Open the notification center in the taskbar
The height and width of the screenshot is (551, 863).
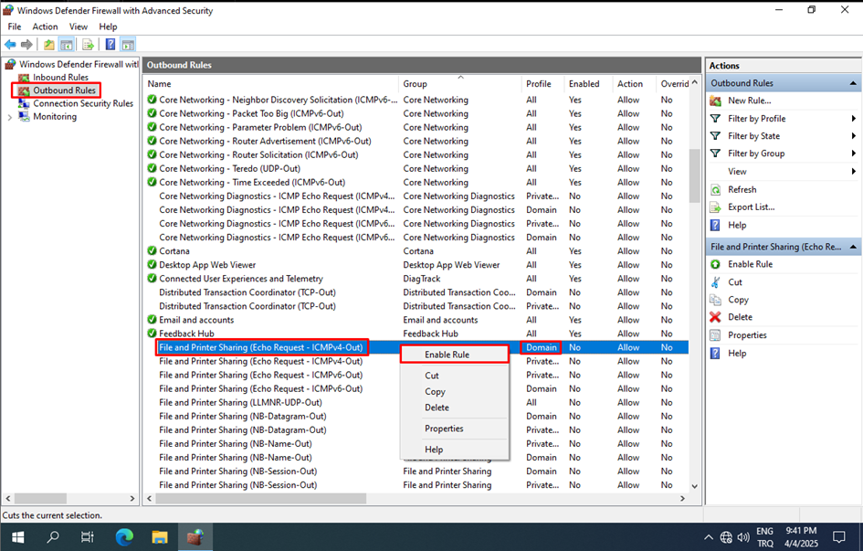pos(838,537)
